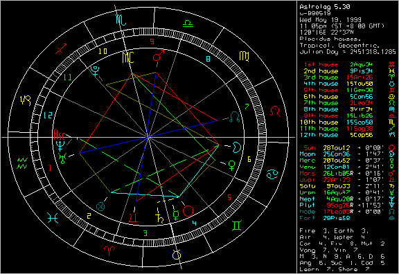Click the red Sun circle inside the chart wheel
The image size is (399, 274).
pyautogui.click(x=188, y=211)
